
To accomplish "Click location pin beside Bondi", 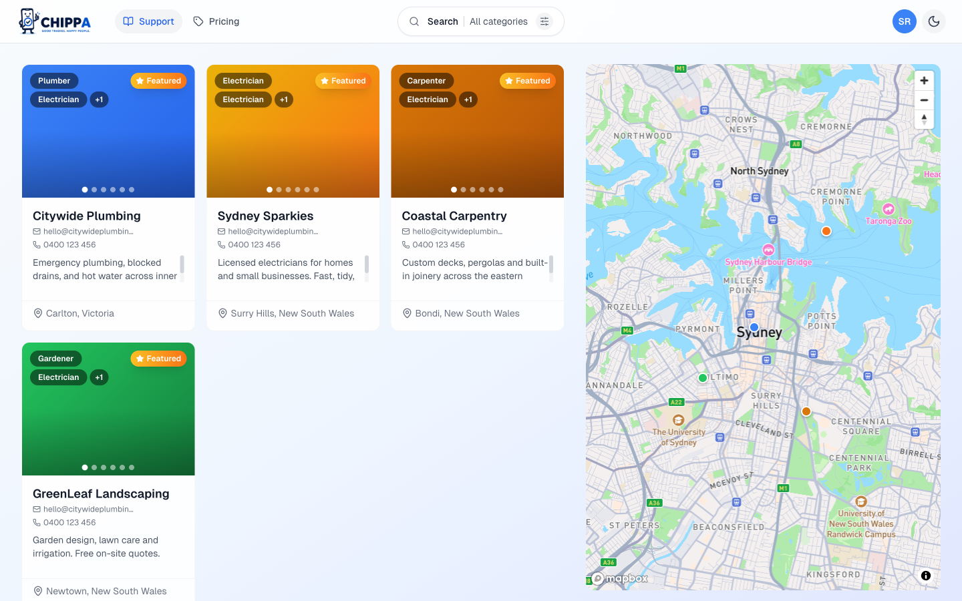I will pos(407,313).
